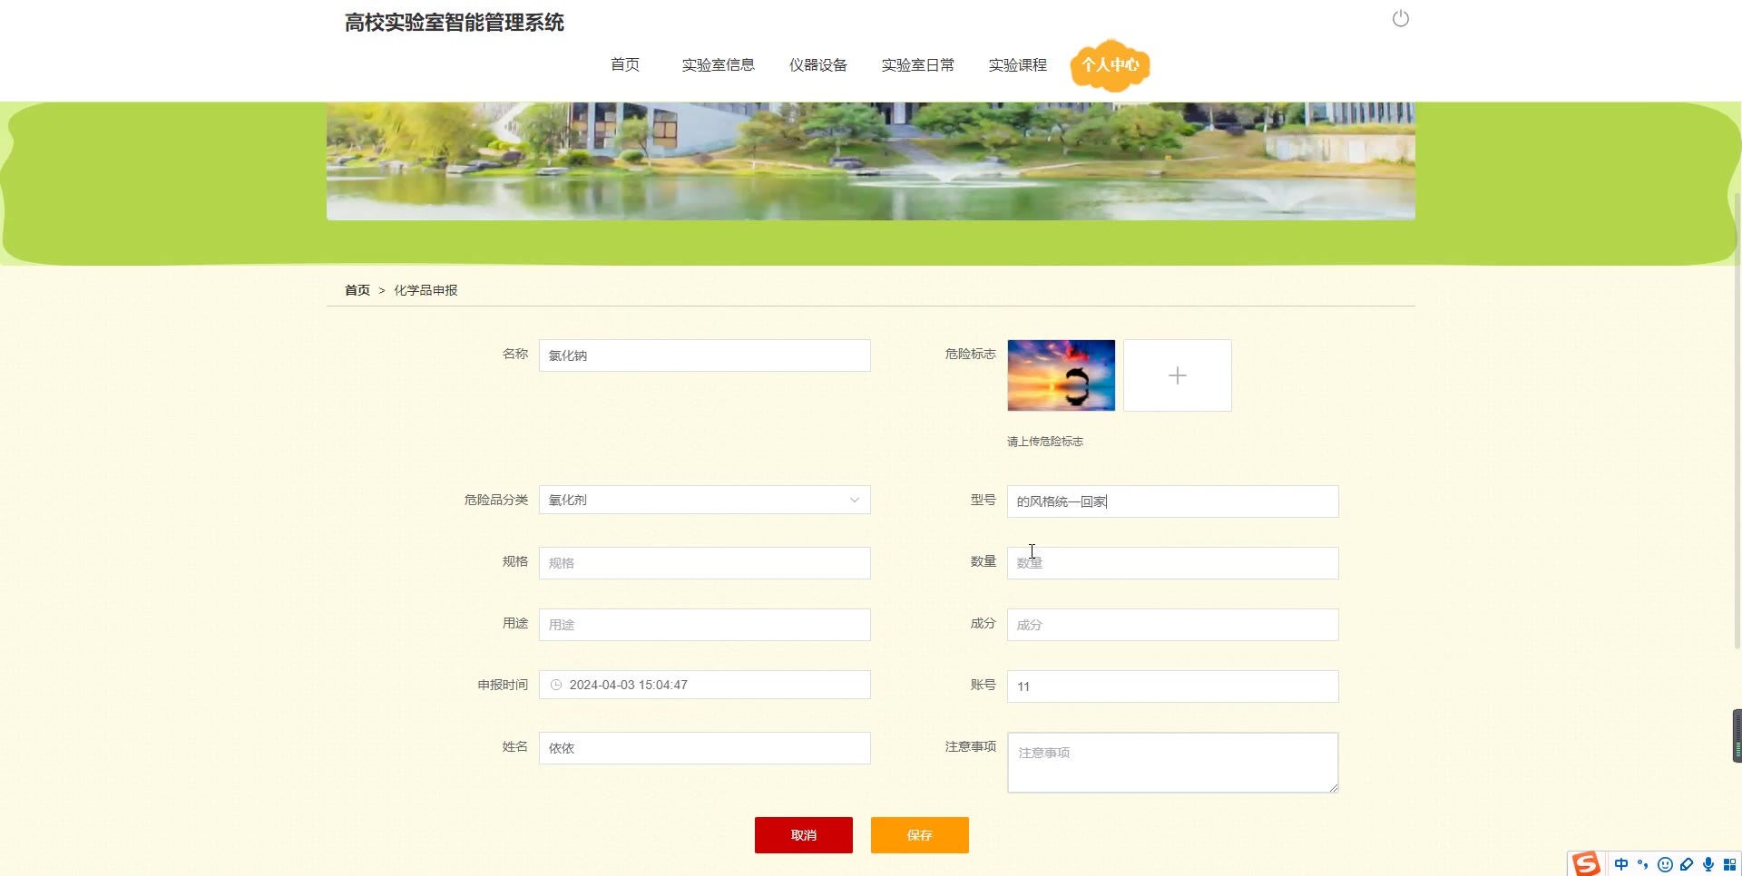Click the 化学品申报 breadcrumb text
This screenshot has height=876, width=1742.
[426, 290]
